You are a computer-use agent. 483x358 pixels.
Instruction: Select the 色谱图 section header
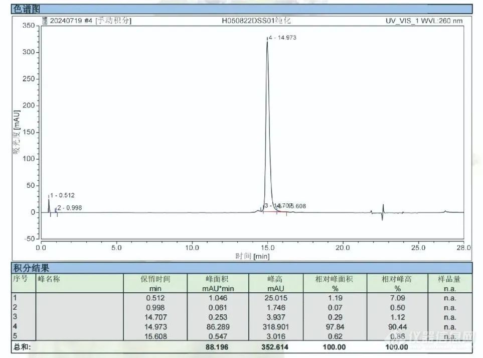pyautogui.click(x=27, y=9)
